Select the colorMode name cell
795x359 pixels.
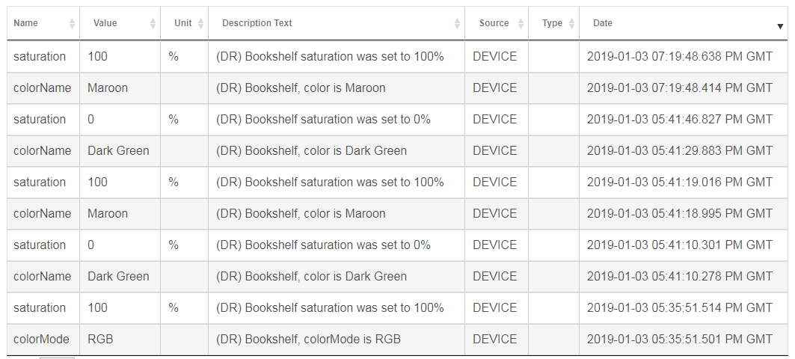click(x=41, y=340)
